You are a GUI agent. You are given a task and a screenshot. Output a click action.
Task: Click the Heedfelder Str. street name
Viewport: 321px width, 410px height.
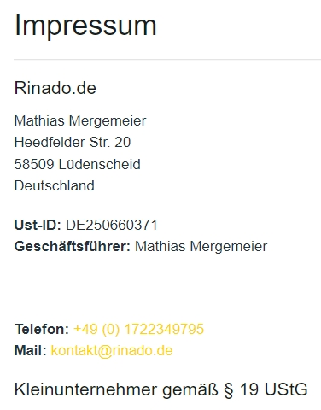click(x=62, y=142)
